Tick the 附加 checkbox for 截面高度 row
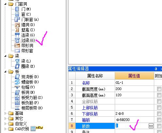This screenshot has height=133, width=162. click(x=159, y=95)
